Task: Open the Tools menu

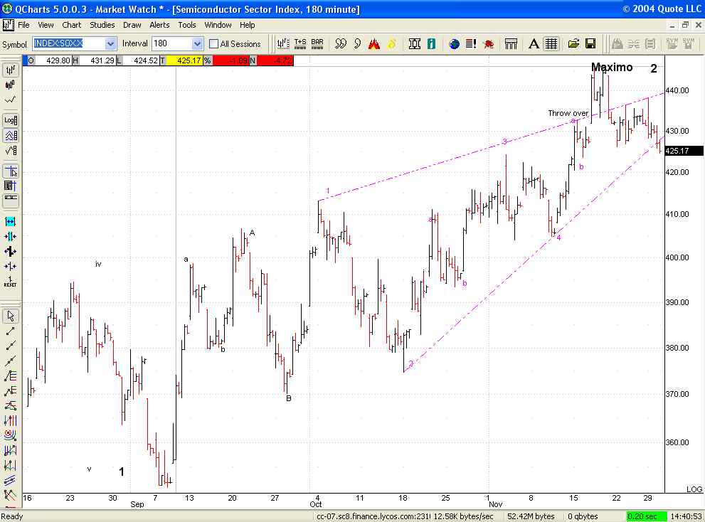Action: 187,25
